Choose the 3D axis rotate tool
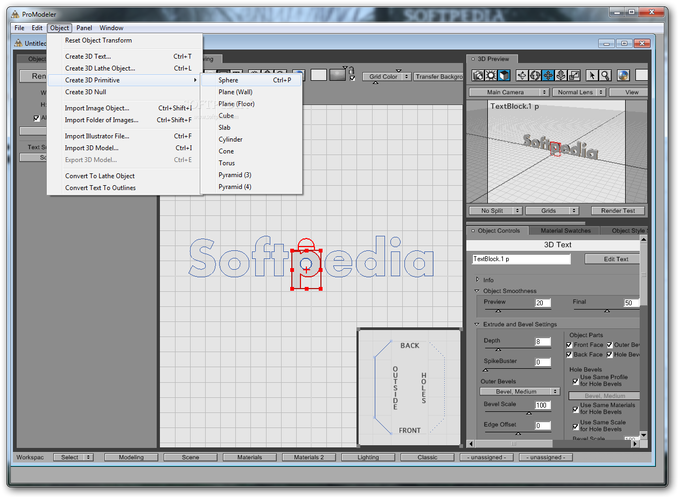This screenshot has height=498, width=679. [x=522, y=75]
